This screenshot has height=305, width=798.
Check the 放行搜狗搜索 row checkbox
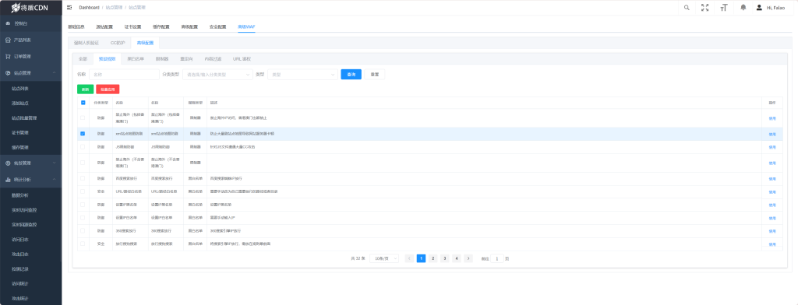tap(83, 244)
